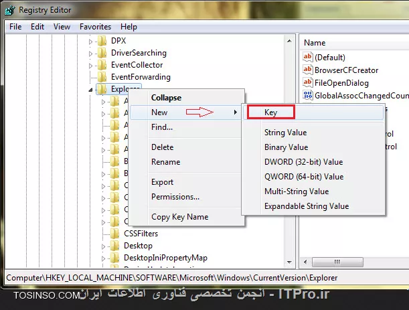Click the Registry Editor title bar icon
This screenshot has height=310, width=409.
(10, 10)
